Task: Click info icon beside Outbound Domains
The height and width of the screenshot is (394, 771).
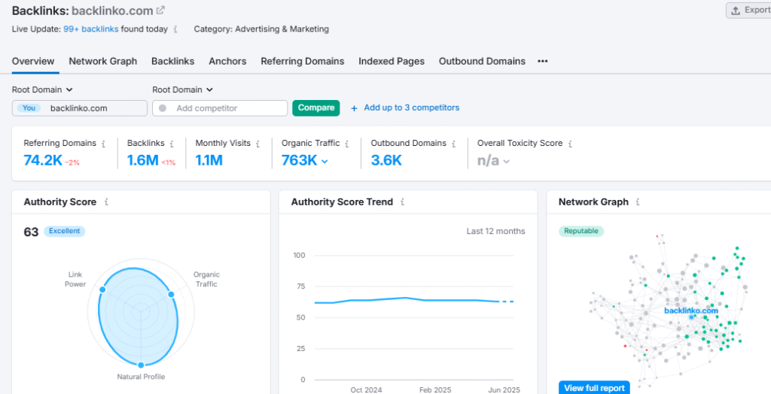Action: (453, 144)
